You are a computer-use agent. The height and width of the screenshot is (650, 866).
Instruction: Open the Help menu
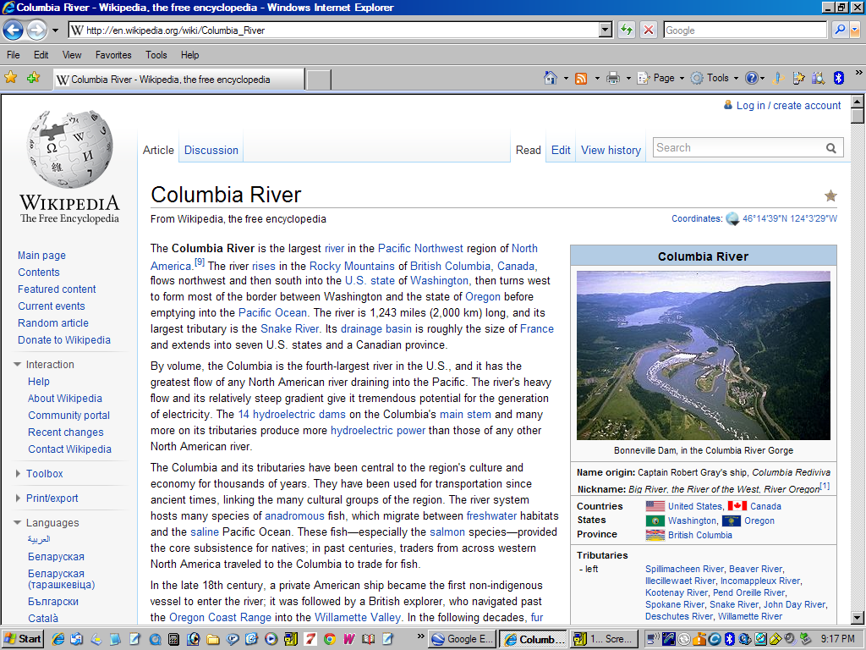tap(190, 55)
